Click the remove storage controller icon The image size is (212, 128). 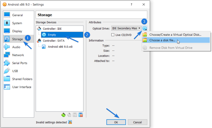69,115
